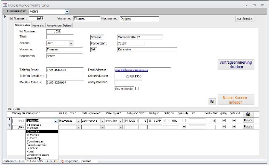Click Vertragserinnerung drucken button
The height and width of the screenshot is (165, 269).
(x=236, y=65)
